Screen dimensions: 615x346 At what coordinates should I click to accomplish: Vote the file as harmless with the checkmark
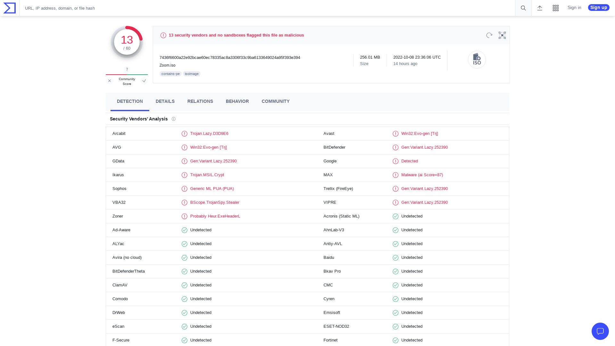[144, 81]
